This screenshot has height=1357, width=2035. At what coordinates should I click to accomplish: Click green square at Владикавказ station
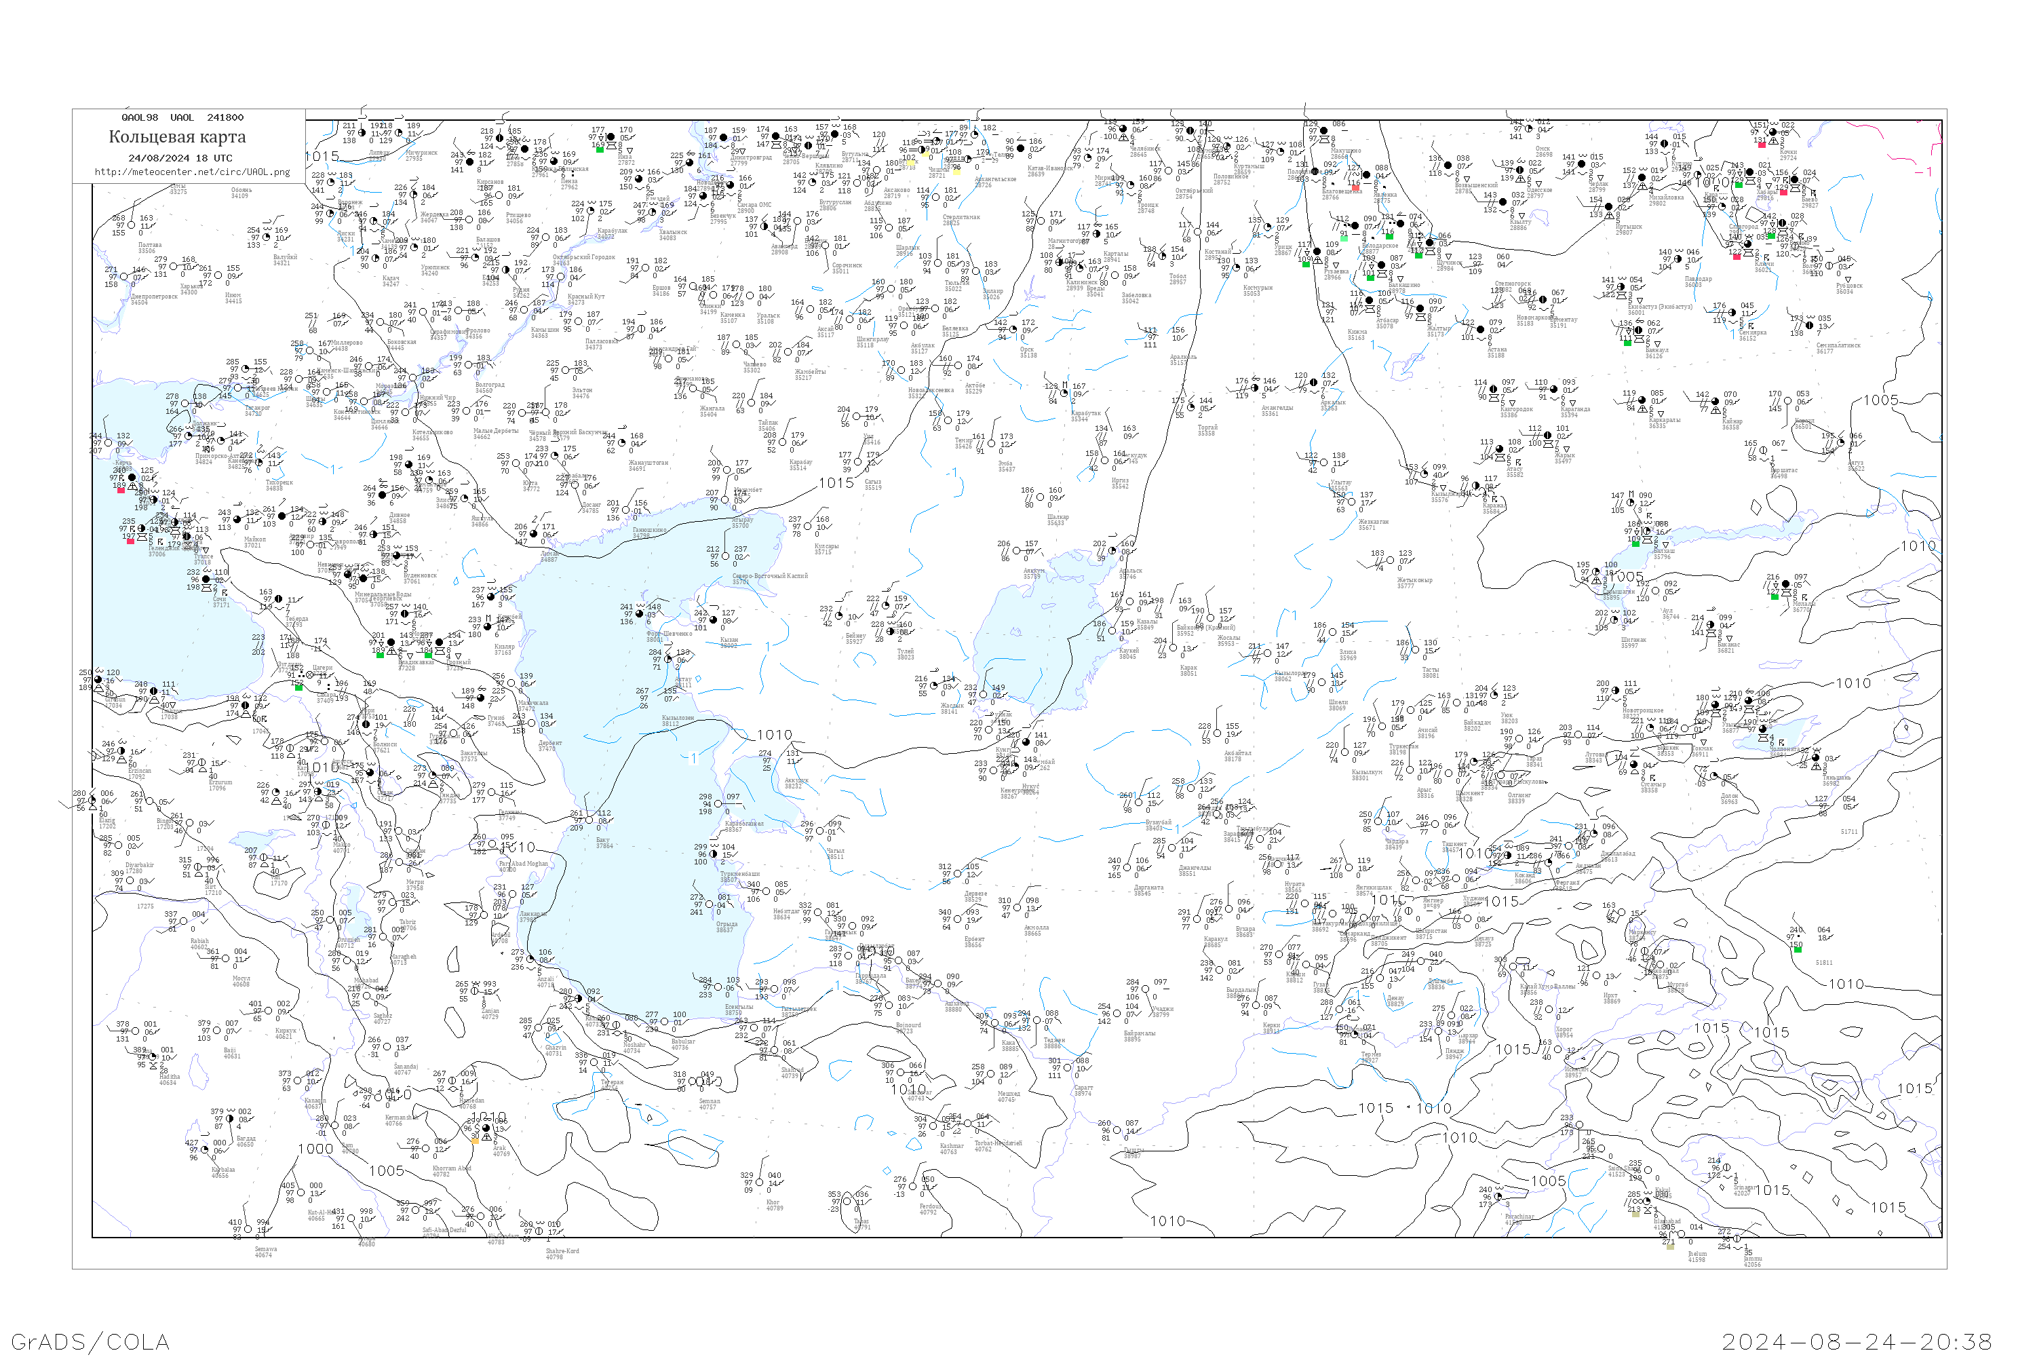point(380,655)
